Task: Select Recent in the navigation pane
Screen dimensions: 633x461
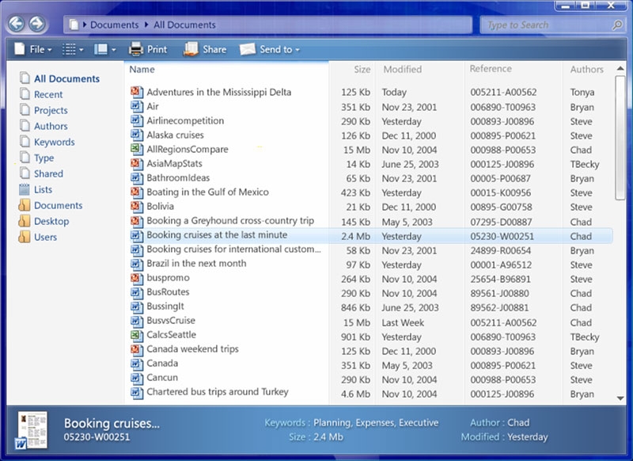Action: [48, 94]
